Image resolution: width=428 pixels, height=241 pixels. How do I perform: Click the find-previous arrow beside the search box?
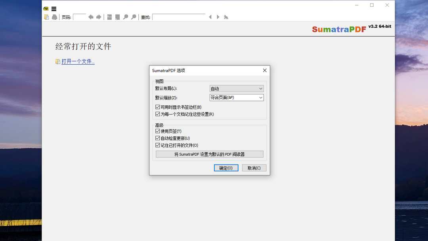[210, 17]
